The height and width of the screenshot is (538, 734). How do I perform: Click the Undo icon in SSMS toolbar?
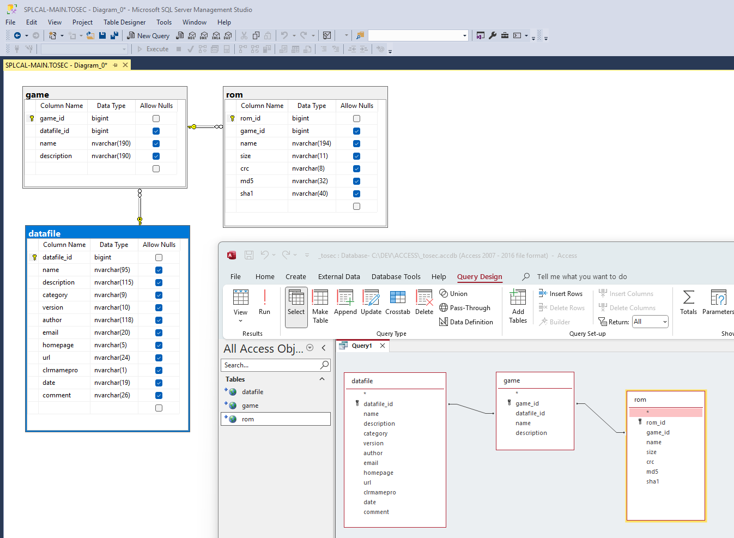click(284, 35)
